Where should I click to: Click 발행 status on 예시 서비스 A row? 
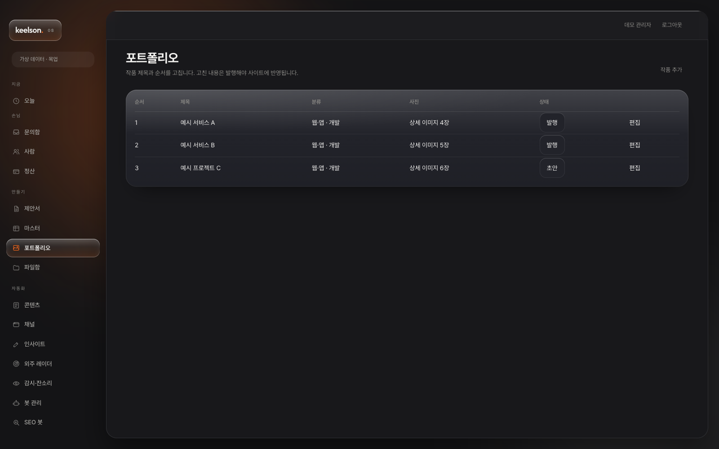pyautogui.click(x=552, y=123)
